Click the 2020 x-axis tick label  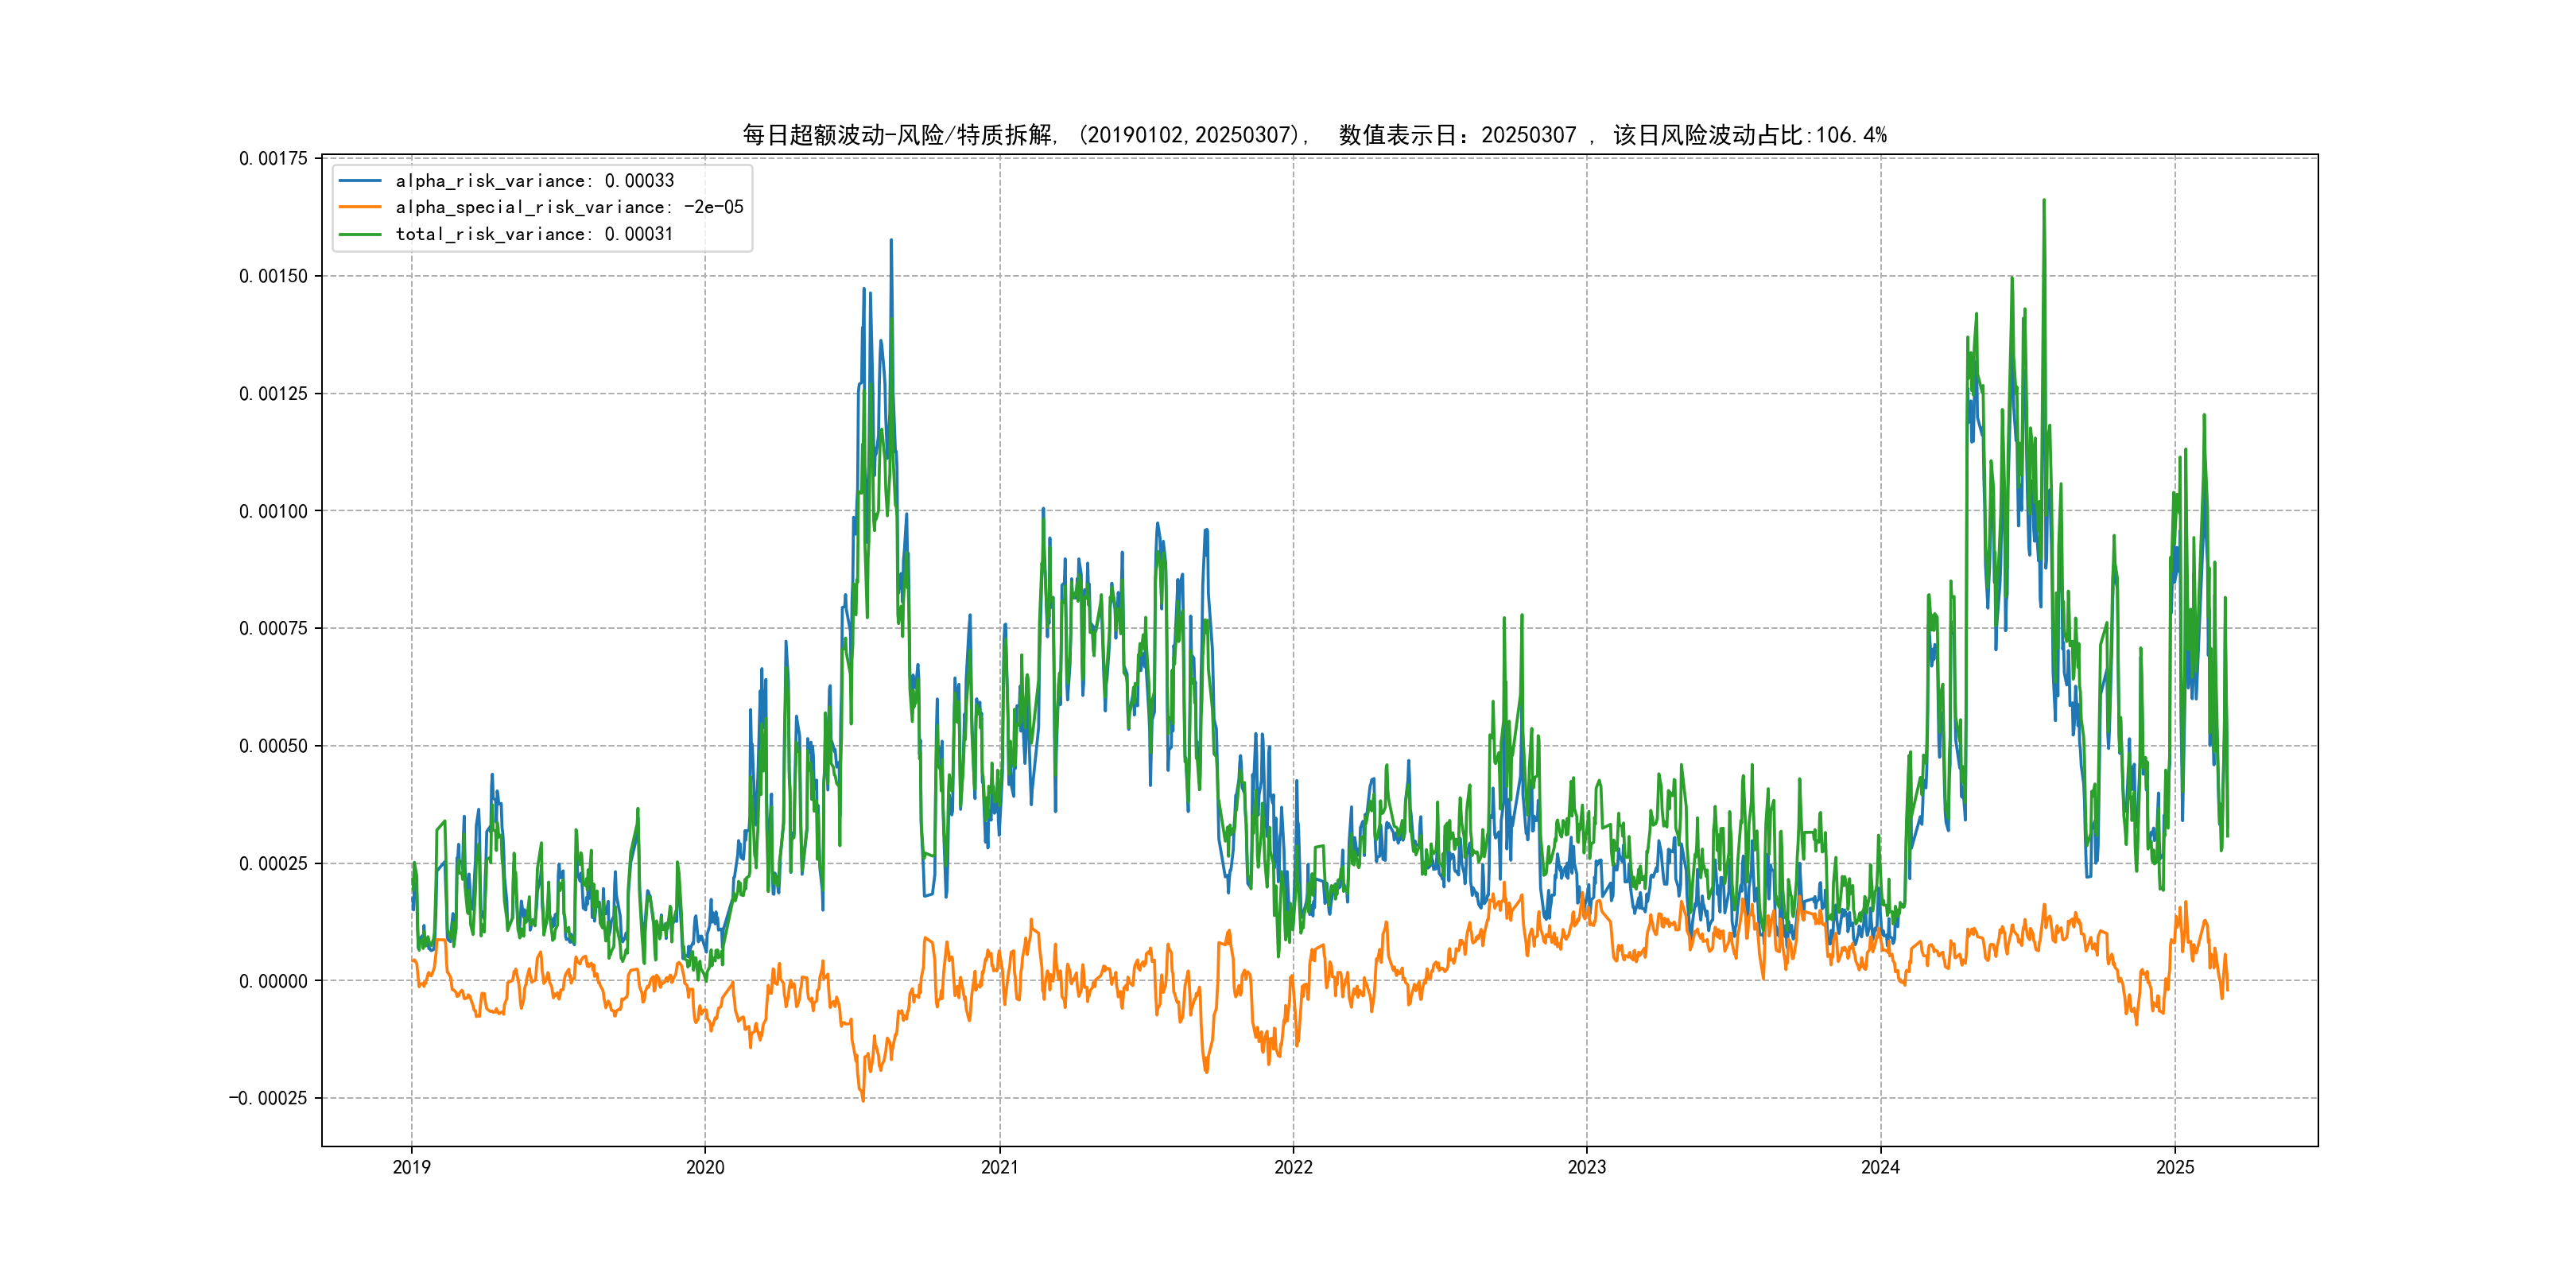point(705,1167)
